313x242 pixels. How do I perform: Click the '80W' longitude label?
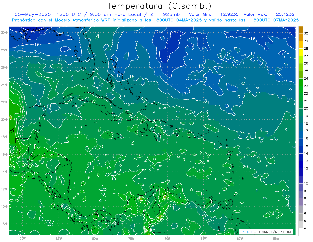point(95,239)
